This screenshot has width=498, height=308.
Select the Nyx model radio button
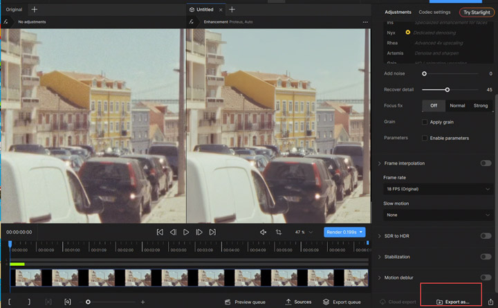coord(408,33)
